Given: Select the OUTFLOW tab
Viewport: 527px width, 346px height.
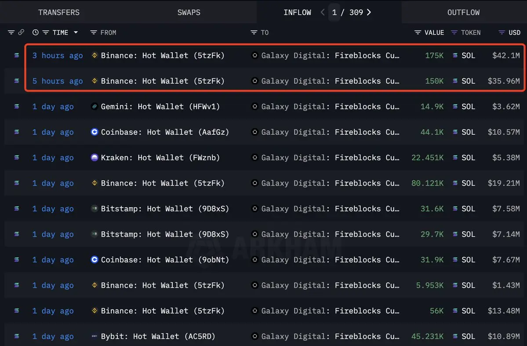Looking at the screenshot, I should click(463, 12).
